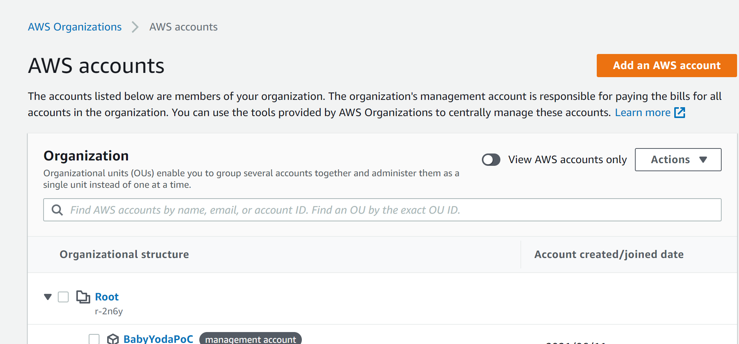Screen dimensions: 739x344
Task: Open the Root link
Action: point(107,297)
